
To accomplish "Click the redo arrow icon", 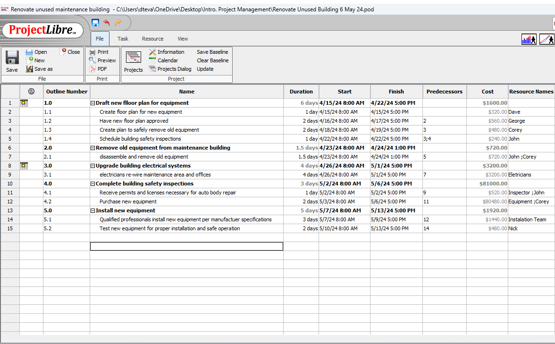I will point(118,23).
